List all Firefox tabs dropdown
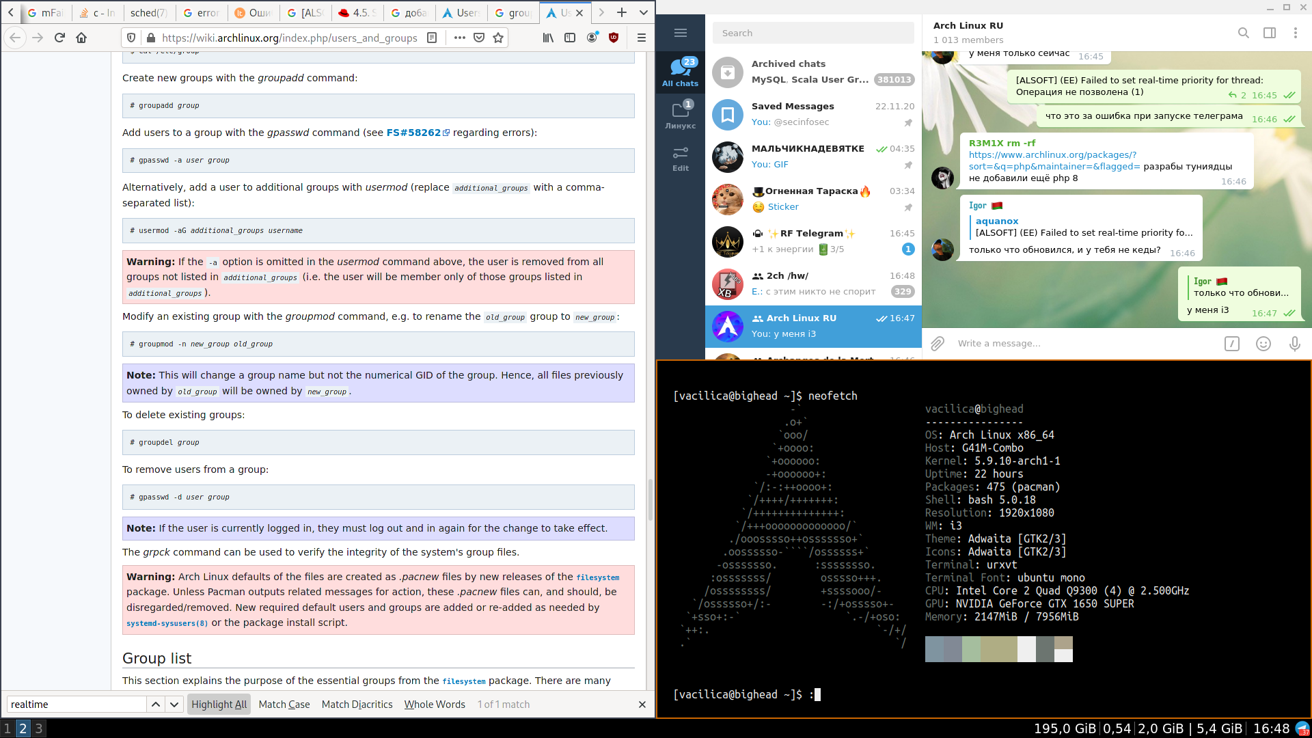The height and width of the screenshot is (738, 1312). [644, 12]
